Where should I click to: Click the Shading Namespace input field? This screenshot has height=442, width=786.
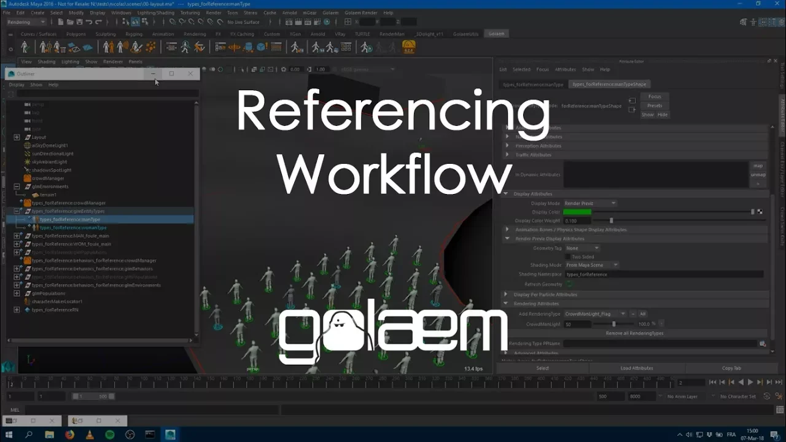(664, 274)
